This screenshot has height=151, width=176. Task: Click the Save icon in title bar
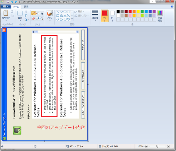8,2
